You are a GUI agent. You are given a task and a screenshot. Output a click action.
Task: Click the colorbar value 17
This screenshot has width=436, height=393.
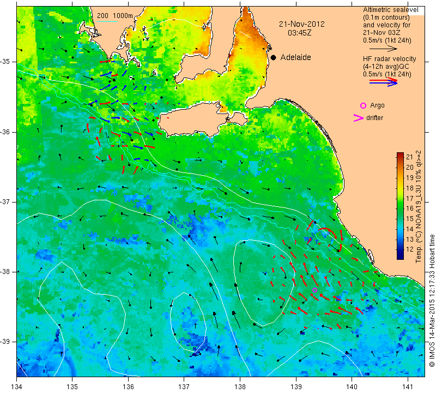click(x=410, y=198)
